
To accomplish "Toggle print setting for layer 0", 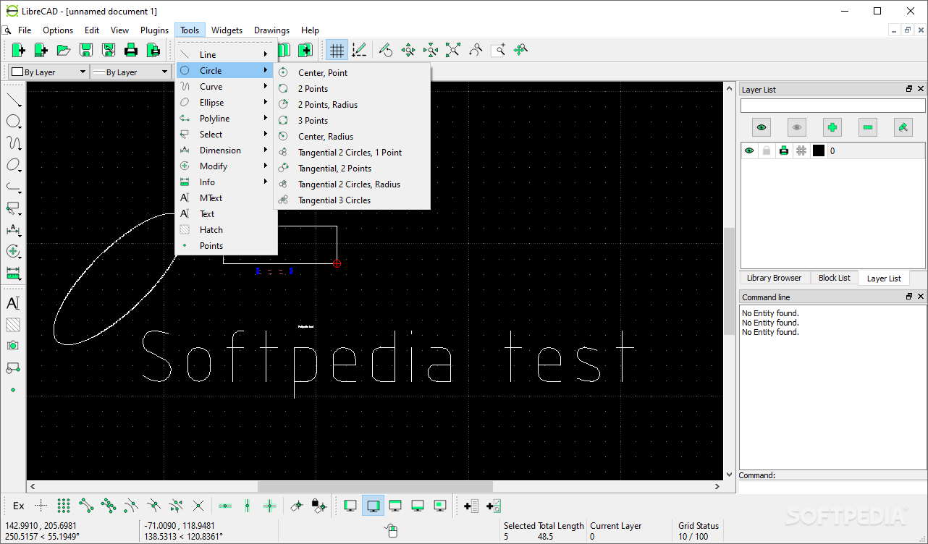I will pos(784,150).
